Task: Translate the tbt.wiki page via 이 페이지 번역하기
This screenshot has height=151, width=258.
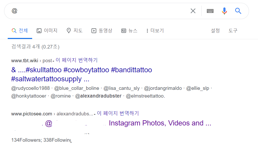Action: (x=76, y=60)
